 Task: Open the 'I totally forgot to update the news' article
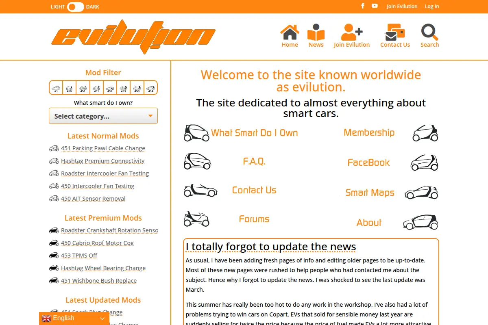pos(271,247)
